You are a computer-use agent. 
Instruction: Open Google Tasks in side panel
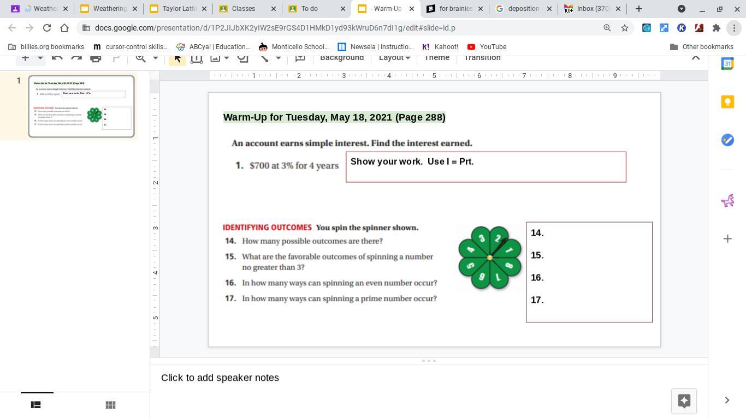click(727, 140)
